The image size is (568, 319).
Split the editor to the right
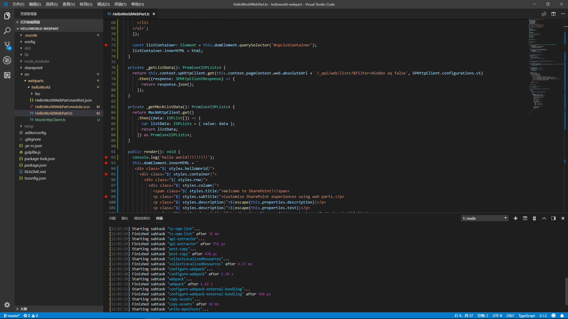[x=553, y=14]
